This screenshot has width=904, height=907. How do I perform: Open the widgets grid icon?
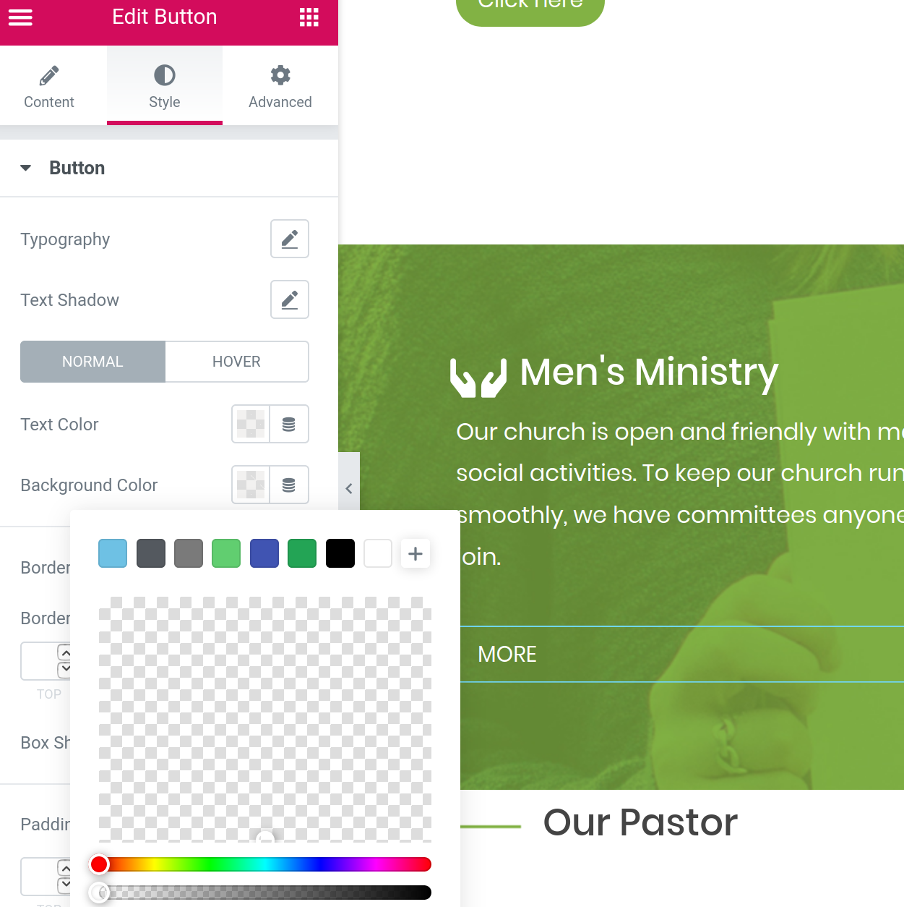coord(309,17)
